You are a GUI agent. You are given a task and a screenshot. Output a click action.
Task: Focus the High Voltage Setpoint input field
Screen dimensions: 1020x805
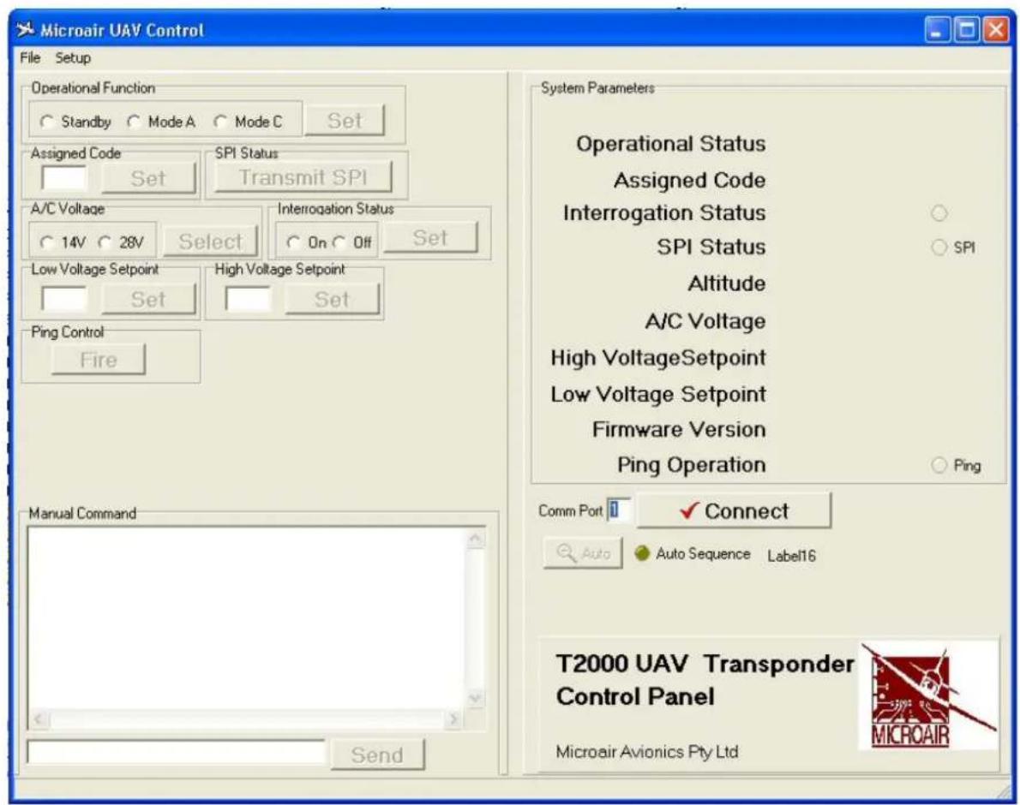248,300
